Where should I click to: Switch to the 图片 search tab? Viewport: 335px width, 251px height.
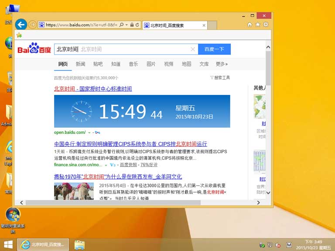(151, 64)
